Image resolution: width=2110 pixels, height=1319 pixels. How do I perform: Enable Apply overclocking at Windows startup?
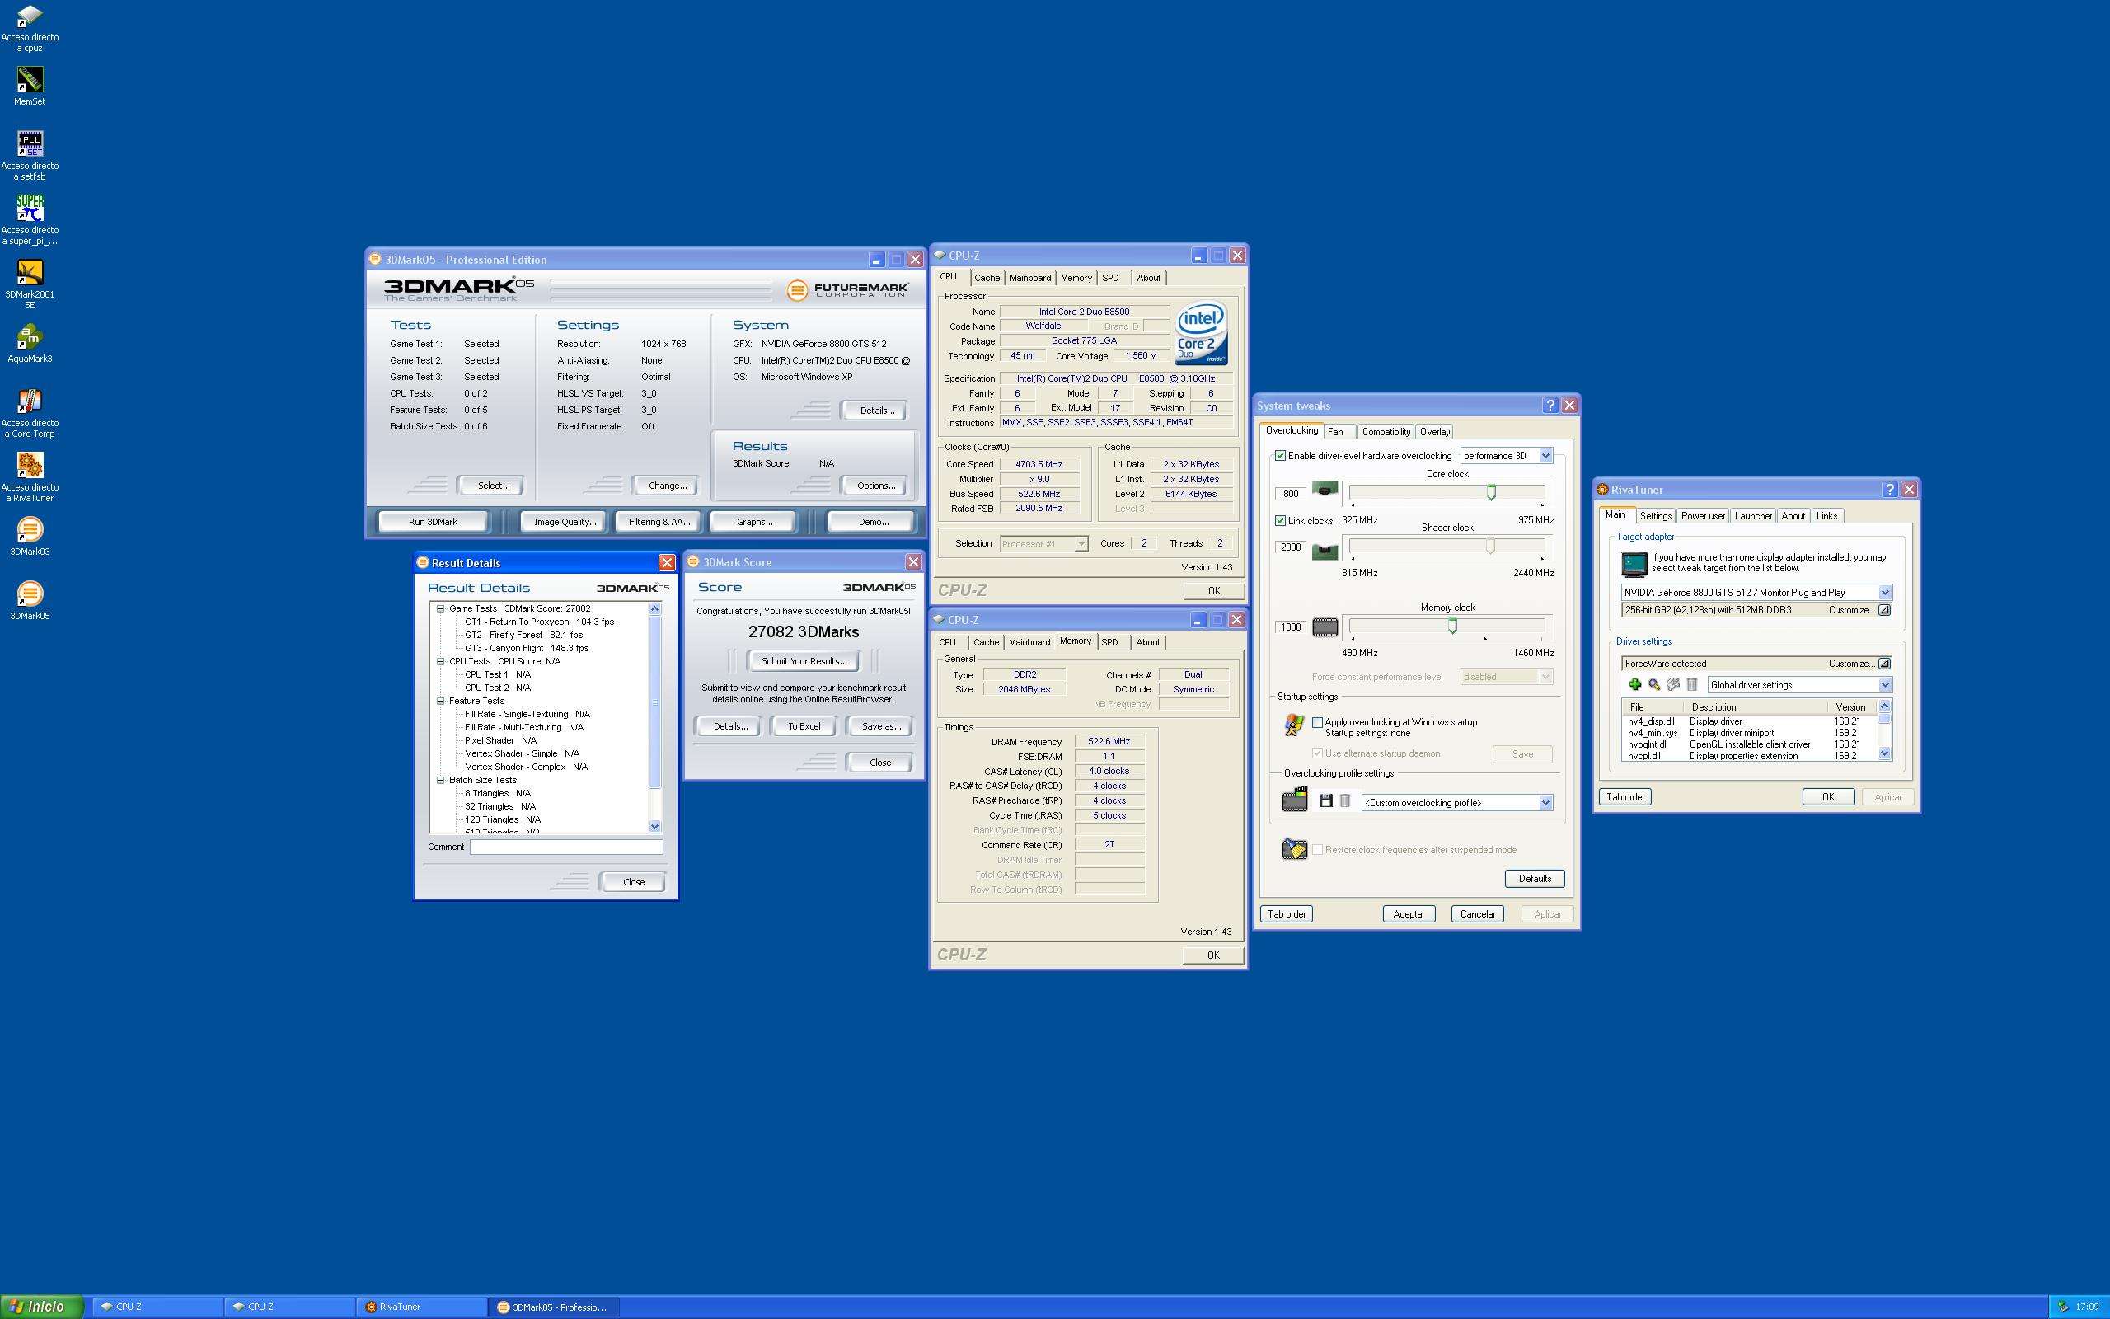tap(1317, 722)
